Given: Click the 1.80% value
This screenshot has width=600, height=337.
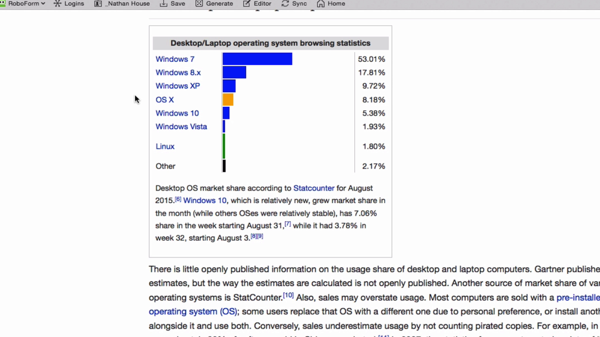Looking at the screenshot, I should pyautogui.click(x=374, y=146).
